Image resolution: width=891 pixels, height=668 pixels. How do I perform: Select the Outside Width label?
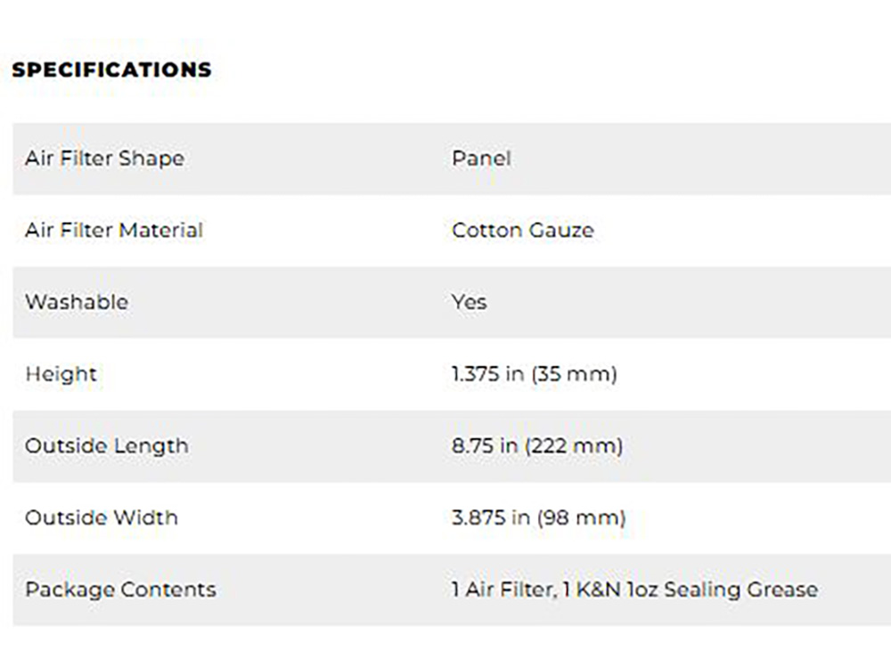[101, 517]
